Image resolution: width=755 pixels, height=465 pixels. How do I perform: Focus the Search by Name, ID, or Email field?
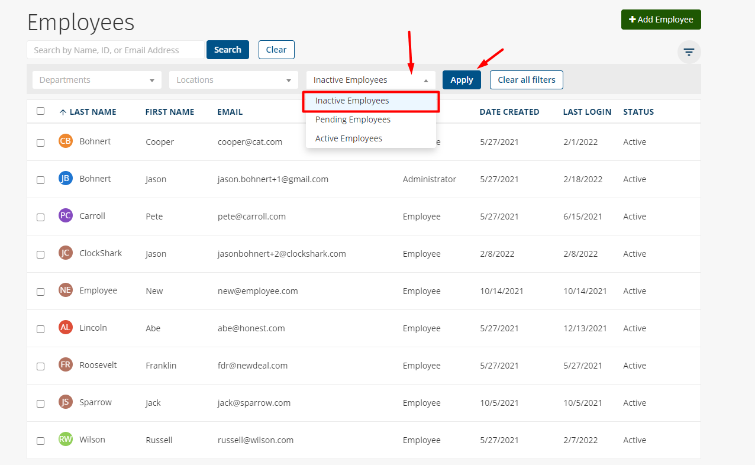click(115, 50)
